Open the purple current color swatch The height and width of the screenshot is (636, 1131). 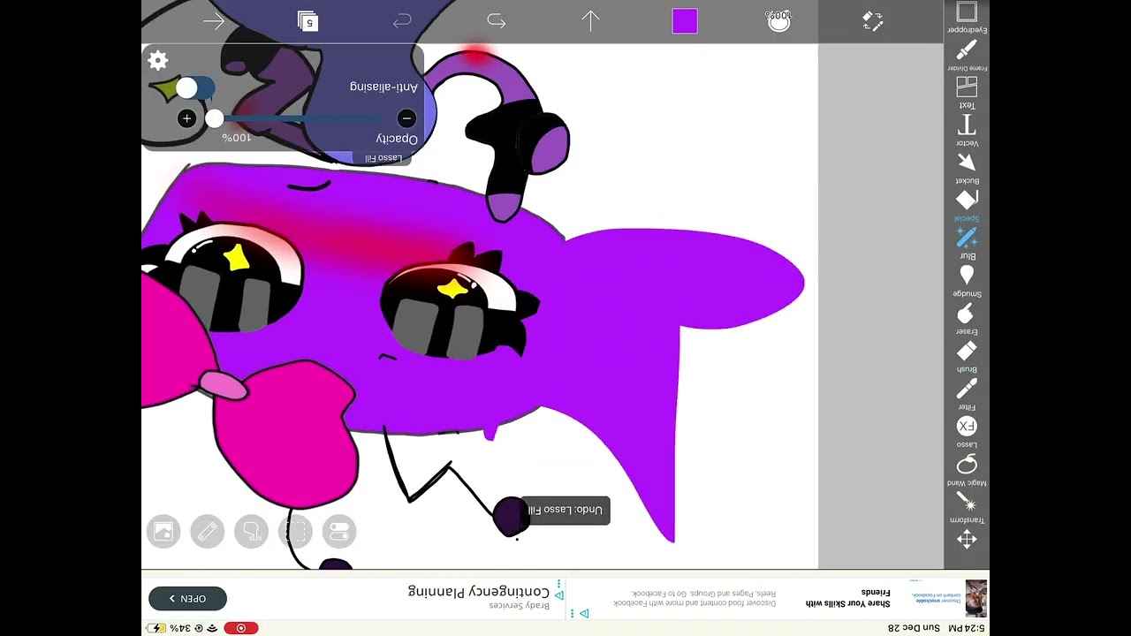685,21
